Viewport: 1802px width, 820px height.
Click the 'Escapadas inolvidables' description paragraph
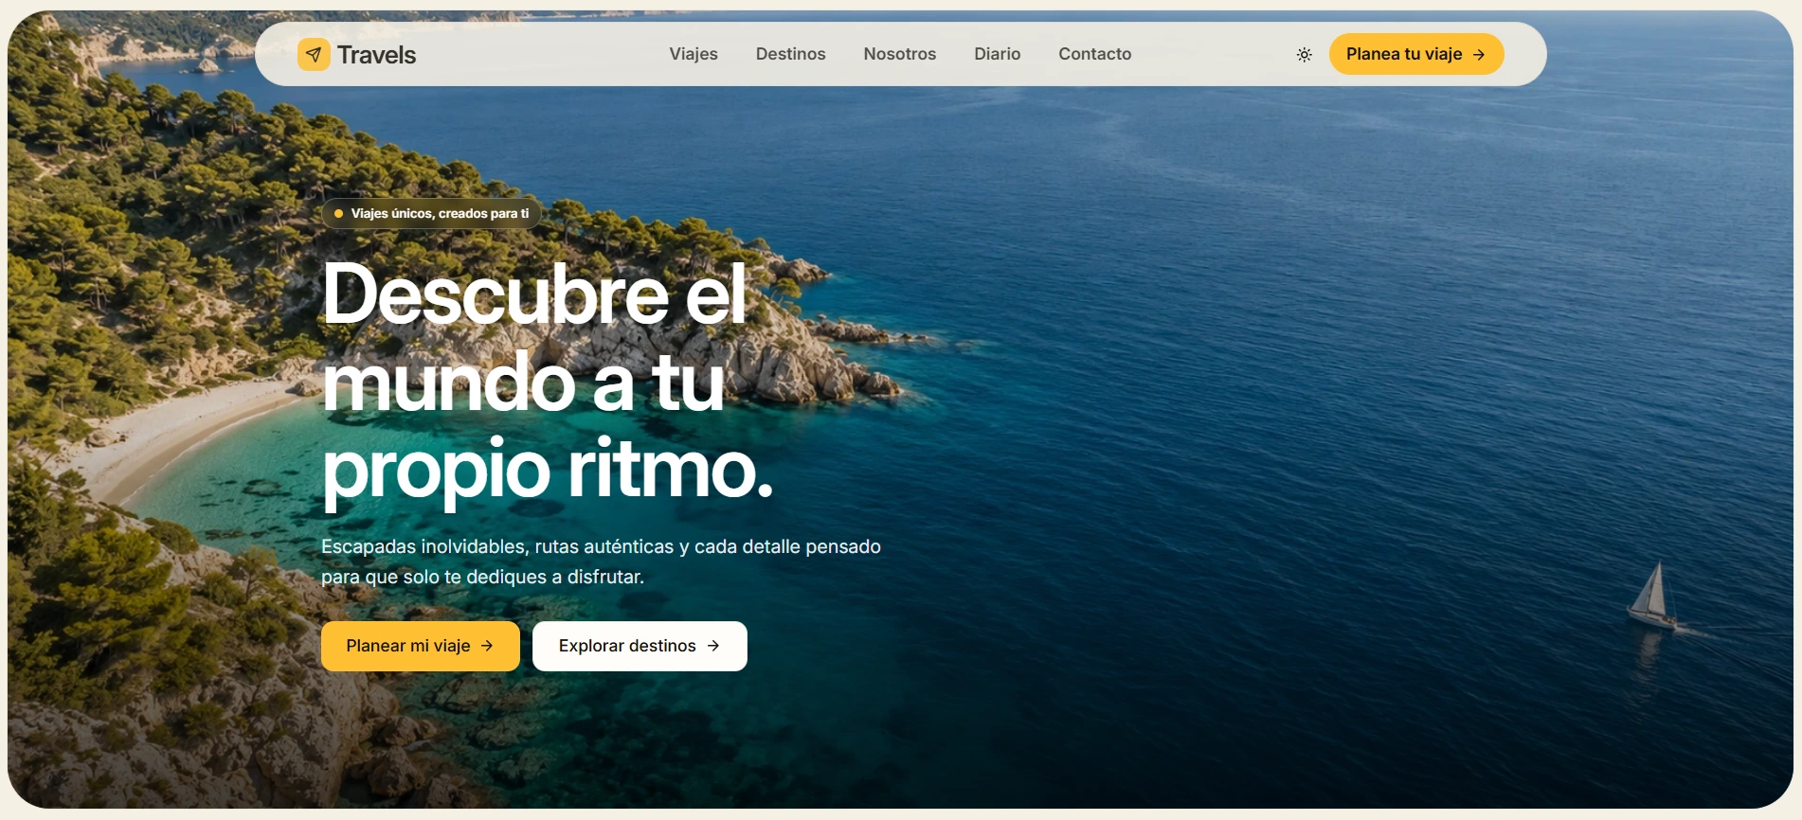click(601, 562)
